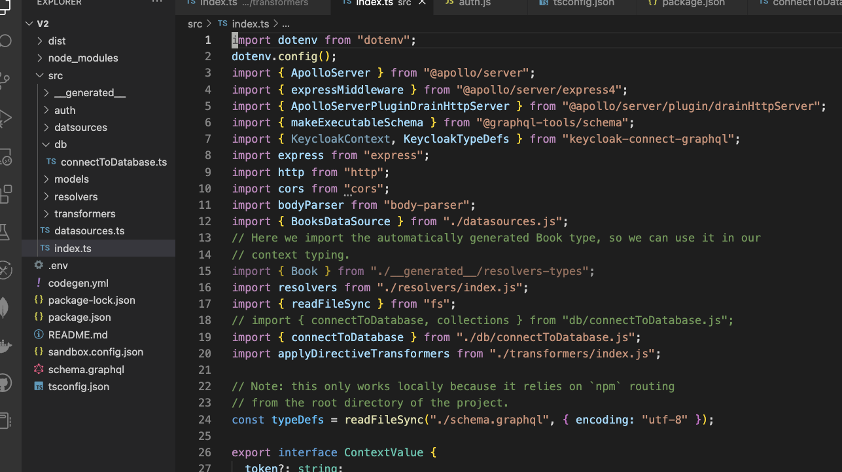This screenshot has width=842, height=472.
Task: Collapse the V2 root folder
Action: (29, 24)
